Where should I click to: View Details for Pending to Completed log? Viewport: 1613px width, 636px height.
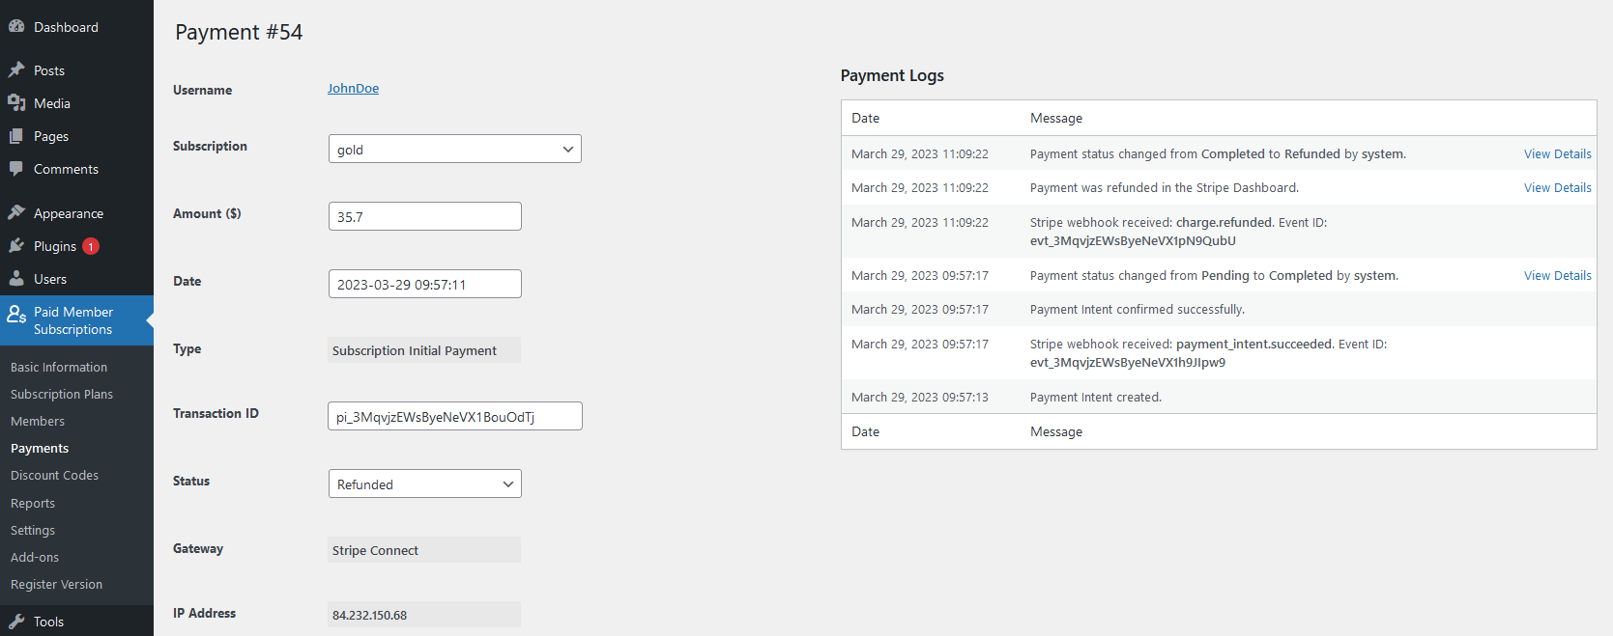[x=1557, y=275]
